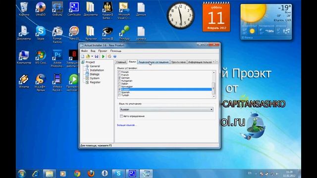This screenshot has width=317, height=178.
Task: Click the Больше языков link
Action: tap(127, 125)
